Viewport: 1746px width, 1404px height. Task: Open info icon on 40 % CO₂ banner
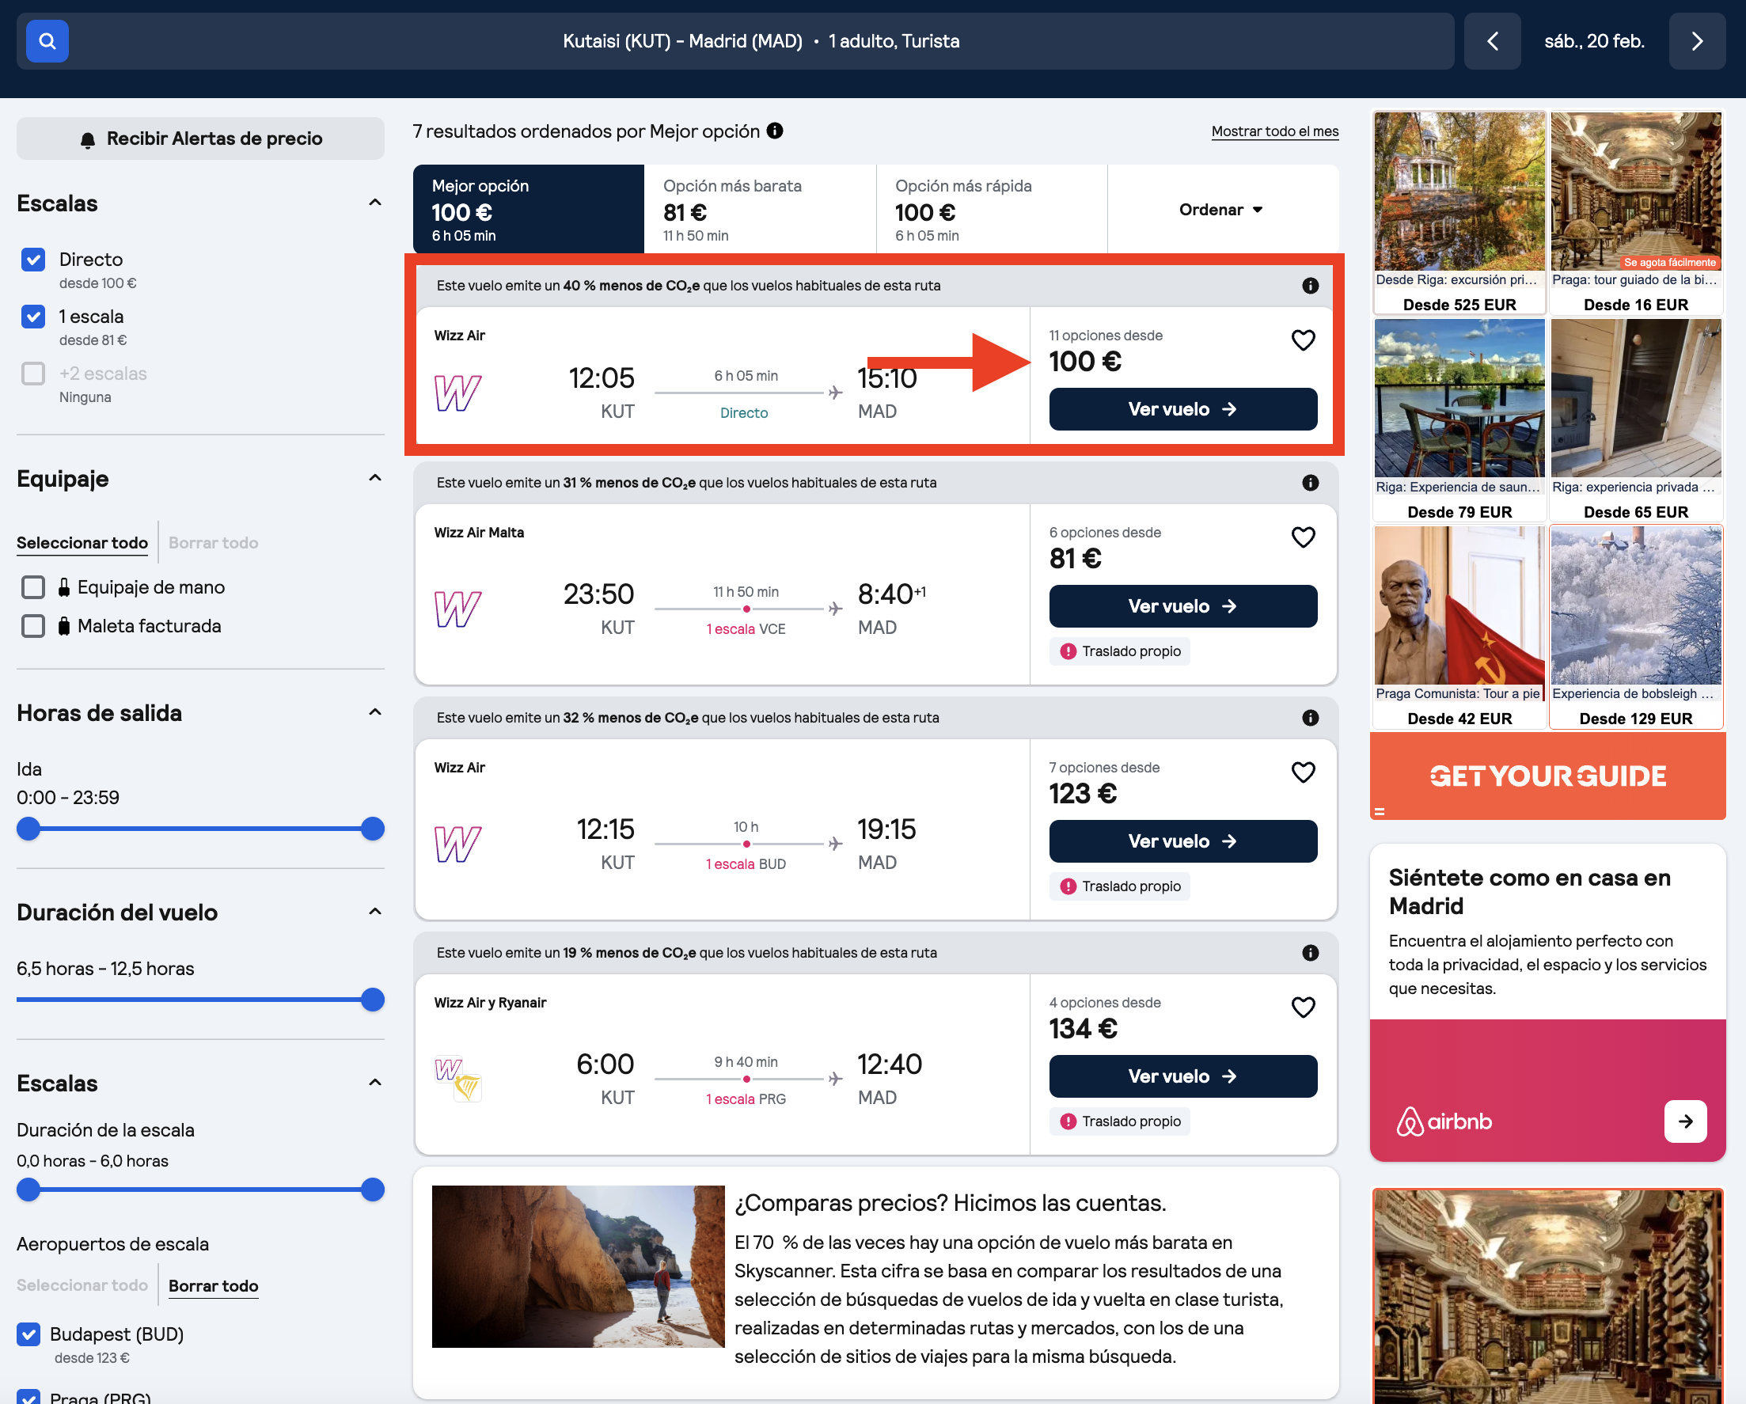[x=1309, y=286]
